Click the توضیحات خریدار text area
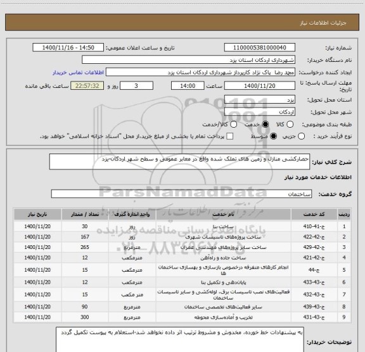This screenshot has width=365, height=352. point(180,340)
